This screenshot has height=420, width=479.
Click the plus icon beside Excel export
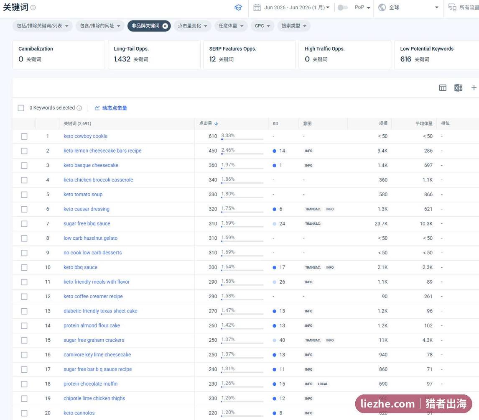(474, 88)
